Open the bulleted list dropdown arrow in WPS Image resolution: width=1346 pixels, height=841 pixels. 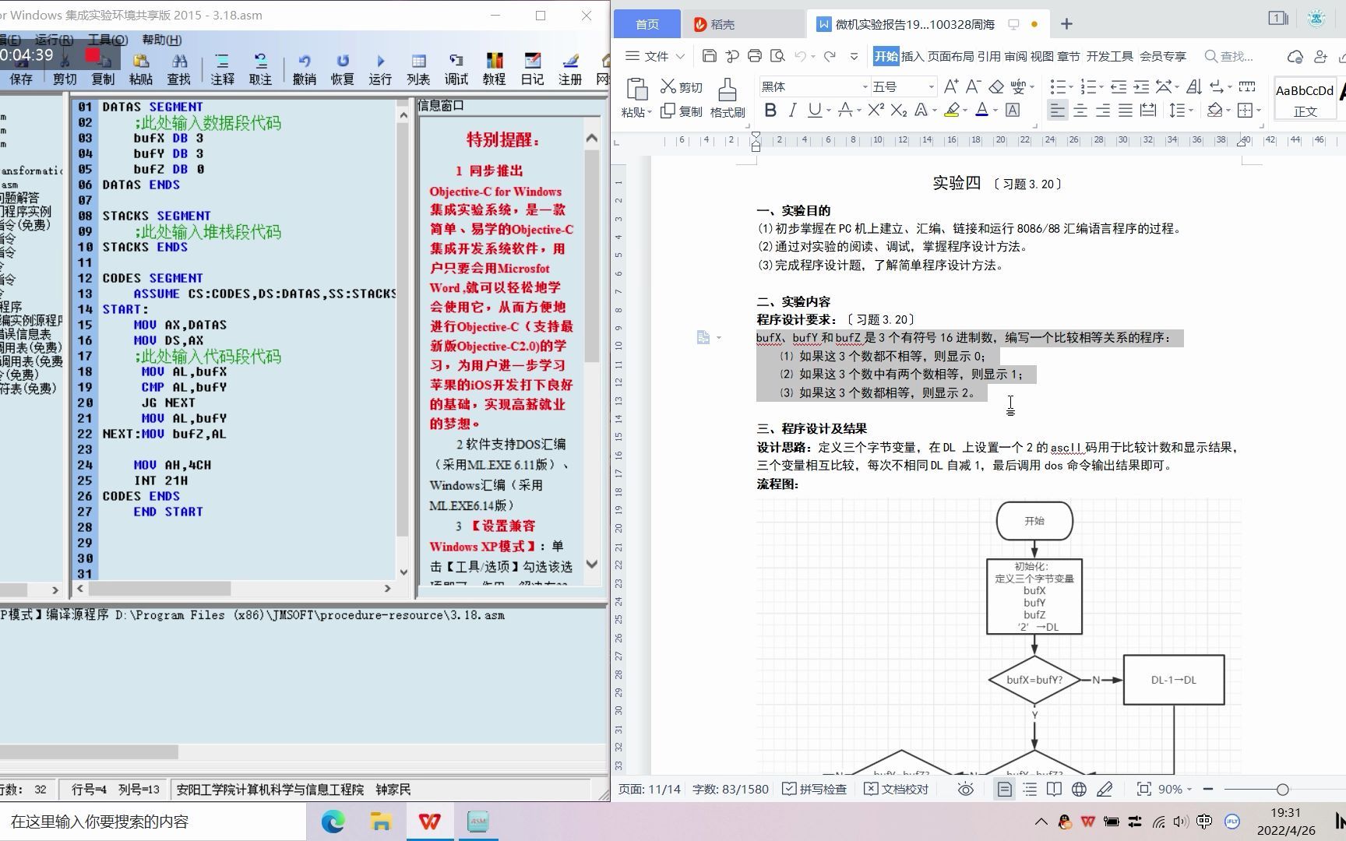tap(1071, 86)
